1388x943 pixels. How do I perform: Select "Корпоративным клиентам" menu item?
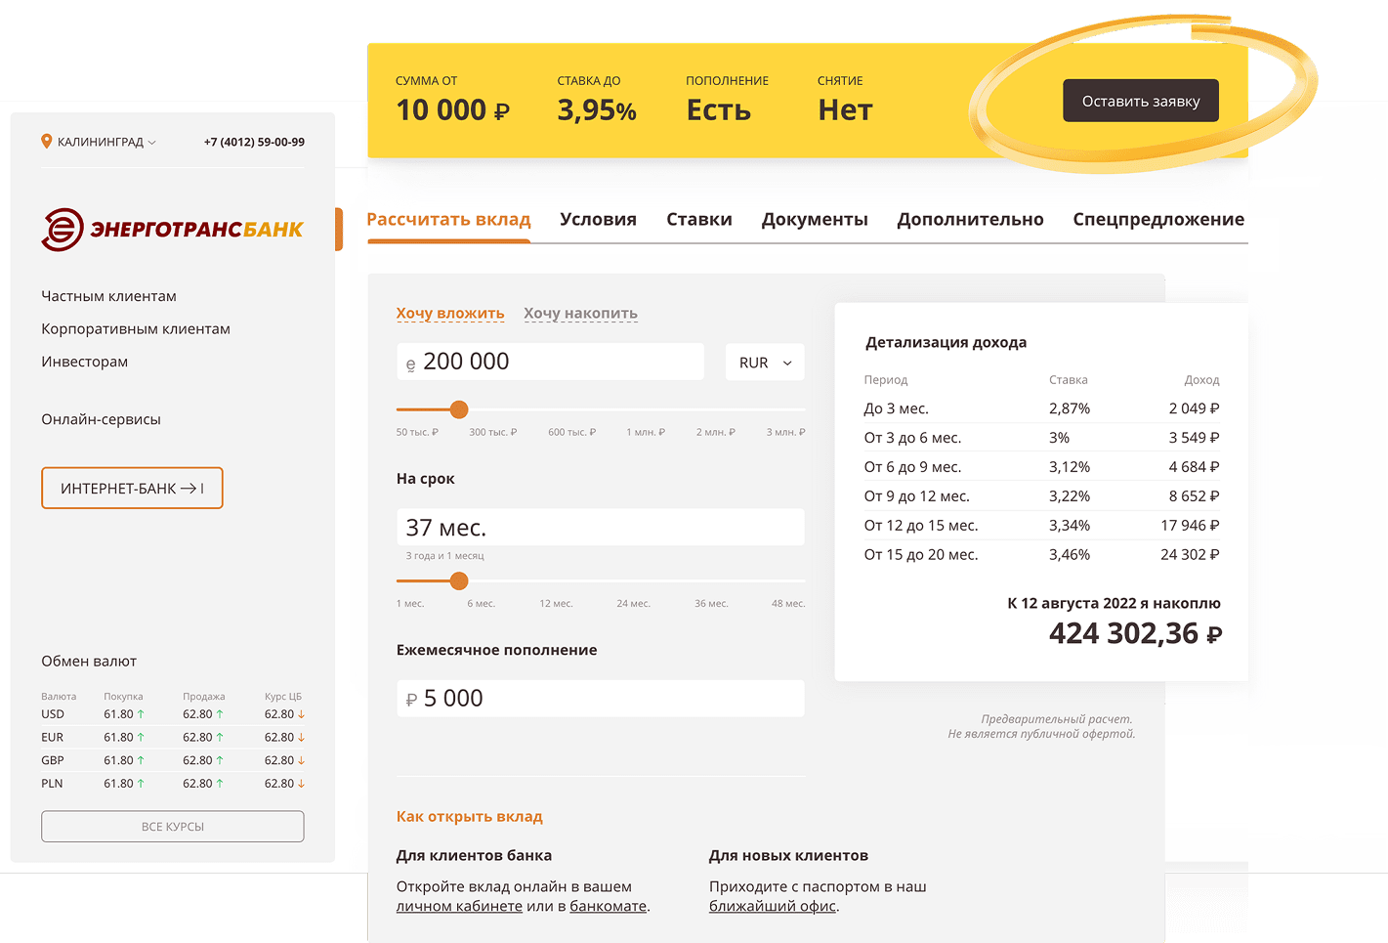tap(136, 329)
